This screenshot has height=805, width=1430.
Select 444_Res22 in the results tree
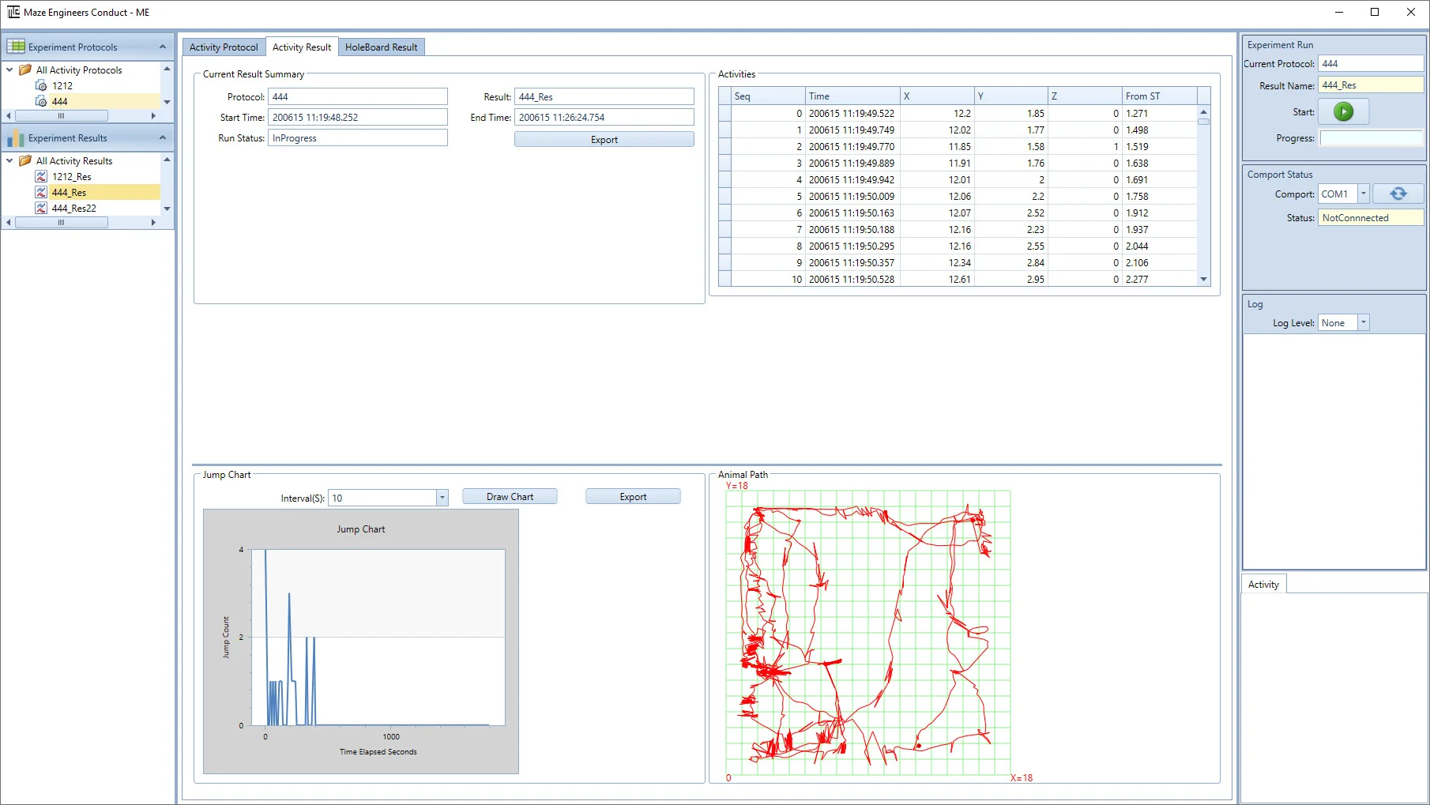click(74, 209)
